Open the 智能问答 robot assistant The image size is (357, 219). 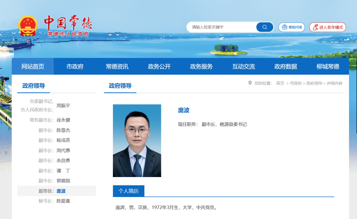click(292, 27)
